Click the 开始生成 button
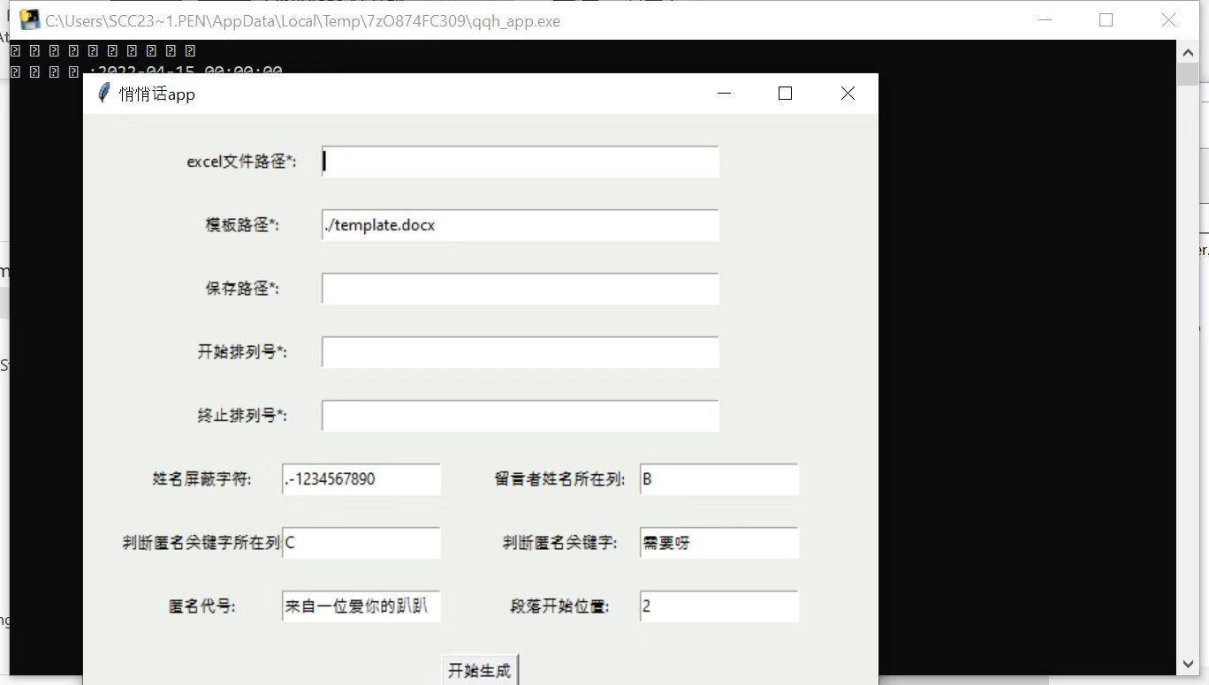Image resolution: width=1209 pixels, height=685 pixels. [480, 670]
